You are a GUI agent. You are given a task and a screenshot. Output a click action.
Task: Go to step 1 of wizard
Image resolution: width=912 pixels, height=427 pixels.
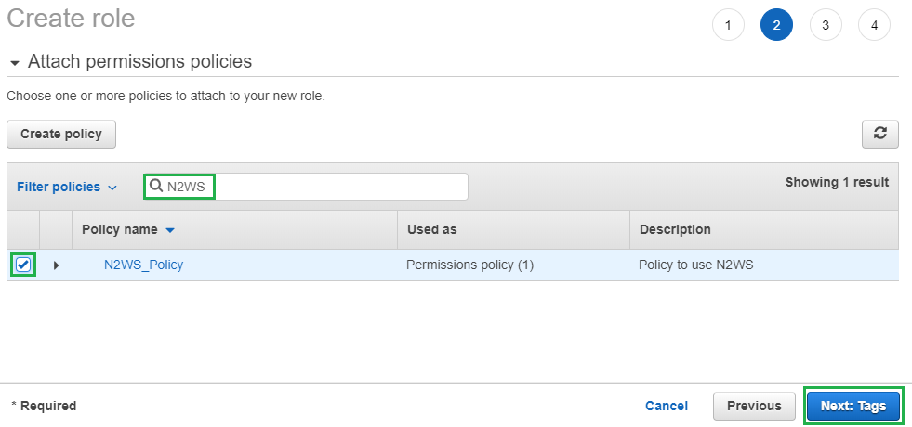[x=728, y=25]
